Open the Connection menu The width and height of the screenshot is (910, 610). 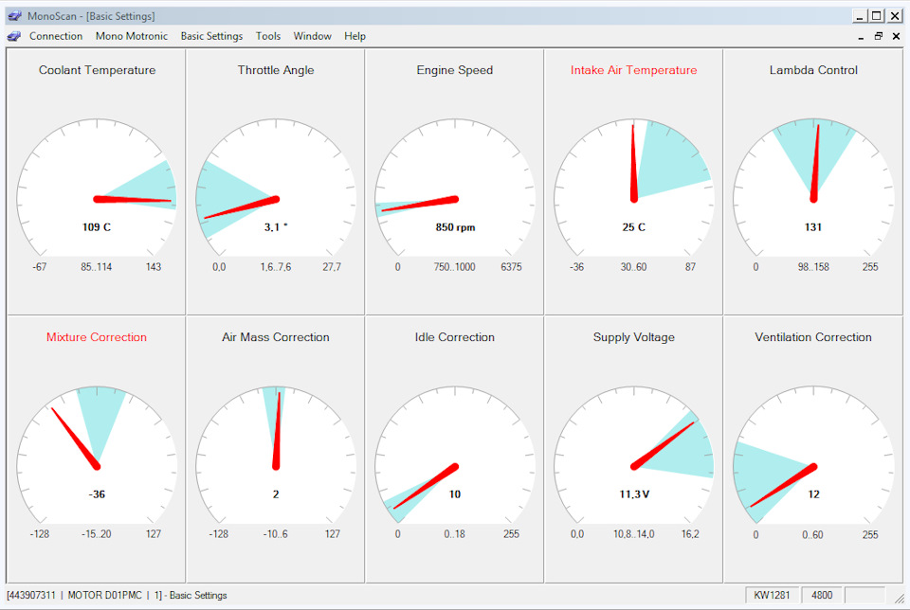point(56,36)
